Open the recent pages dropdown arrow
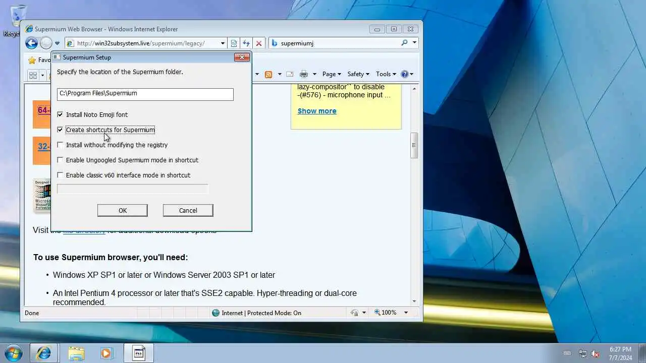The height and width of the screenshot is (363, 646). click(x=57, y=43)
